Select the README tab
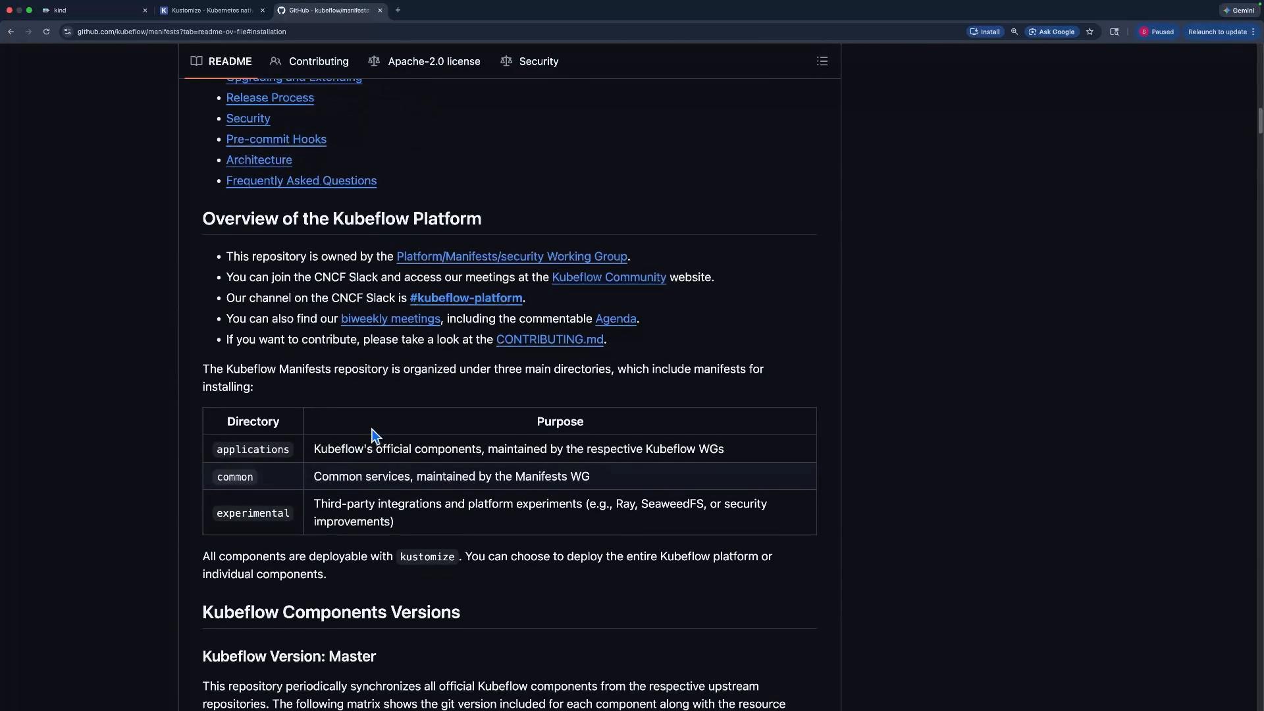Image resolution: width=1264 pixels, height=711 pixels. coord(221,61)
